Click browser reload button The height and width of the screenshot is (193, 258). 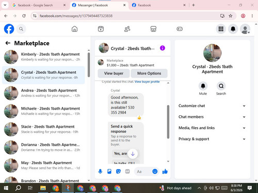click(x=24, y=16)
